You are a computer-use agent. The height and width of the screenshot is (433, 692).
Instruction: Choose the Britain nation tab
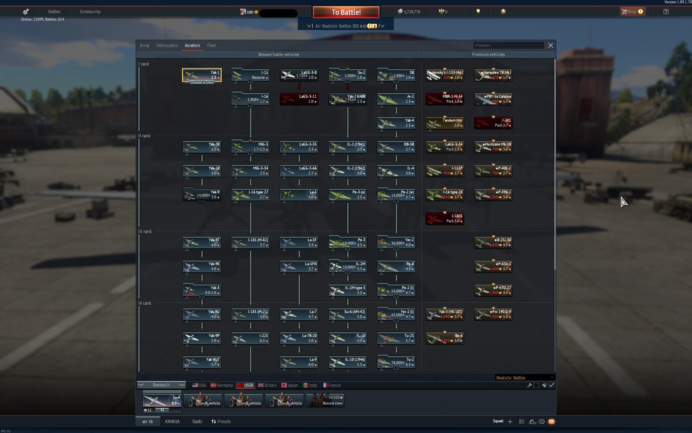(x=267, y=385)
